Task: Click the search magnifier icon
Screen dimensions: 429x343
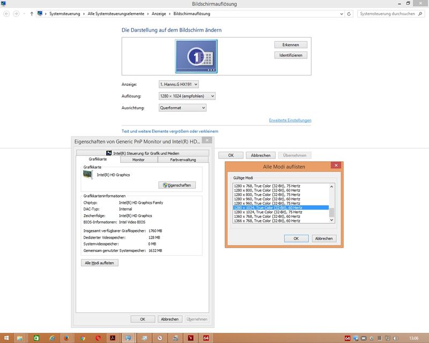Action: [x=420, y=14]
